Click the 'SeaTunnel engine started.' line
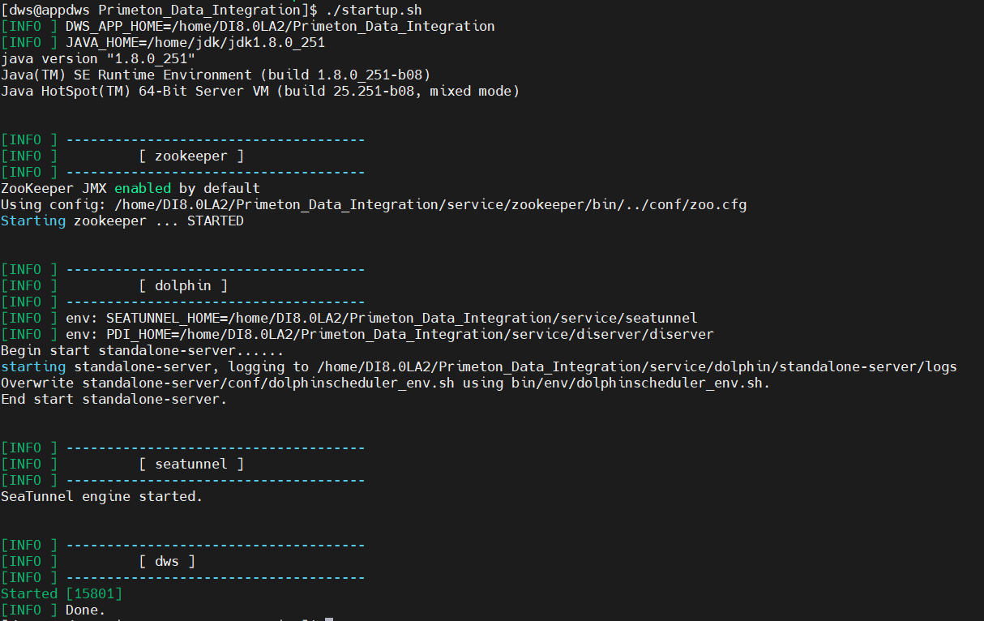The width and height of the screenshot is (984, 621). tap(102, 496)
